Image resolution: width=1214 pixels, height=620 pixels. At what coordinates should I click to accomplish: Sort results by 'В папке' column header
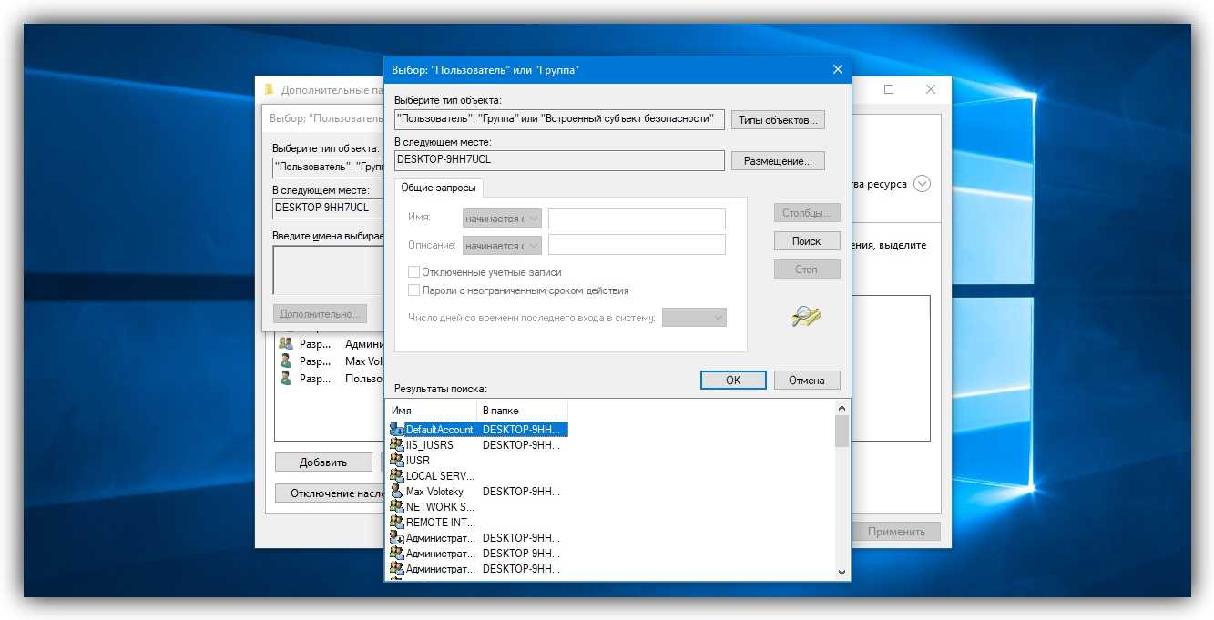521,411
